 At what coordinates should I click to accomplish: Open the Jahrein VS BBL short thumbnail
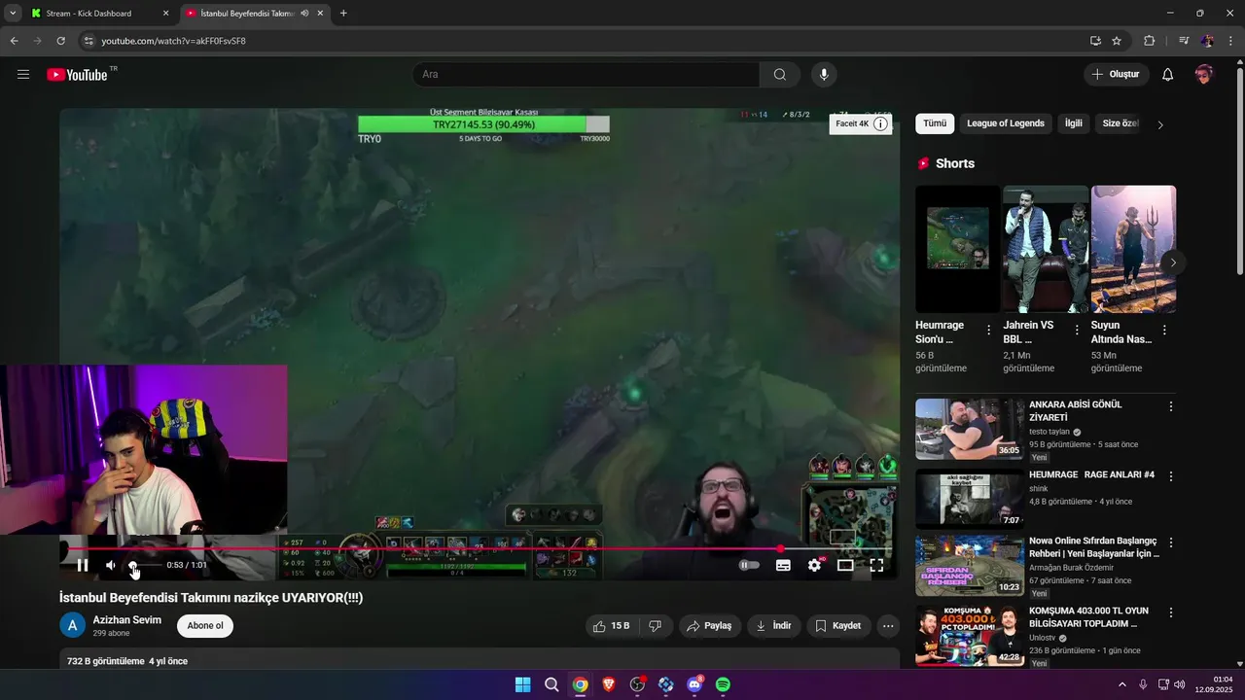click(1046, 249)
